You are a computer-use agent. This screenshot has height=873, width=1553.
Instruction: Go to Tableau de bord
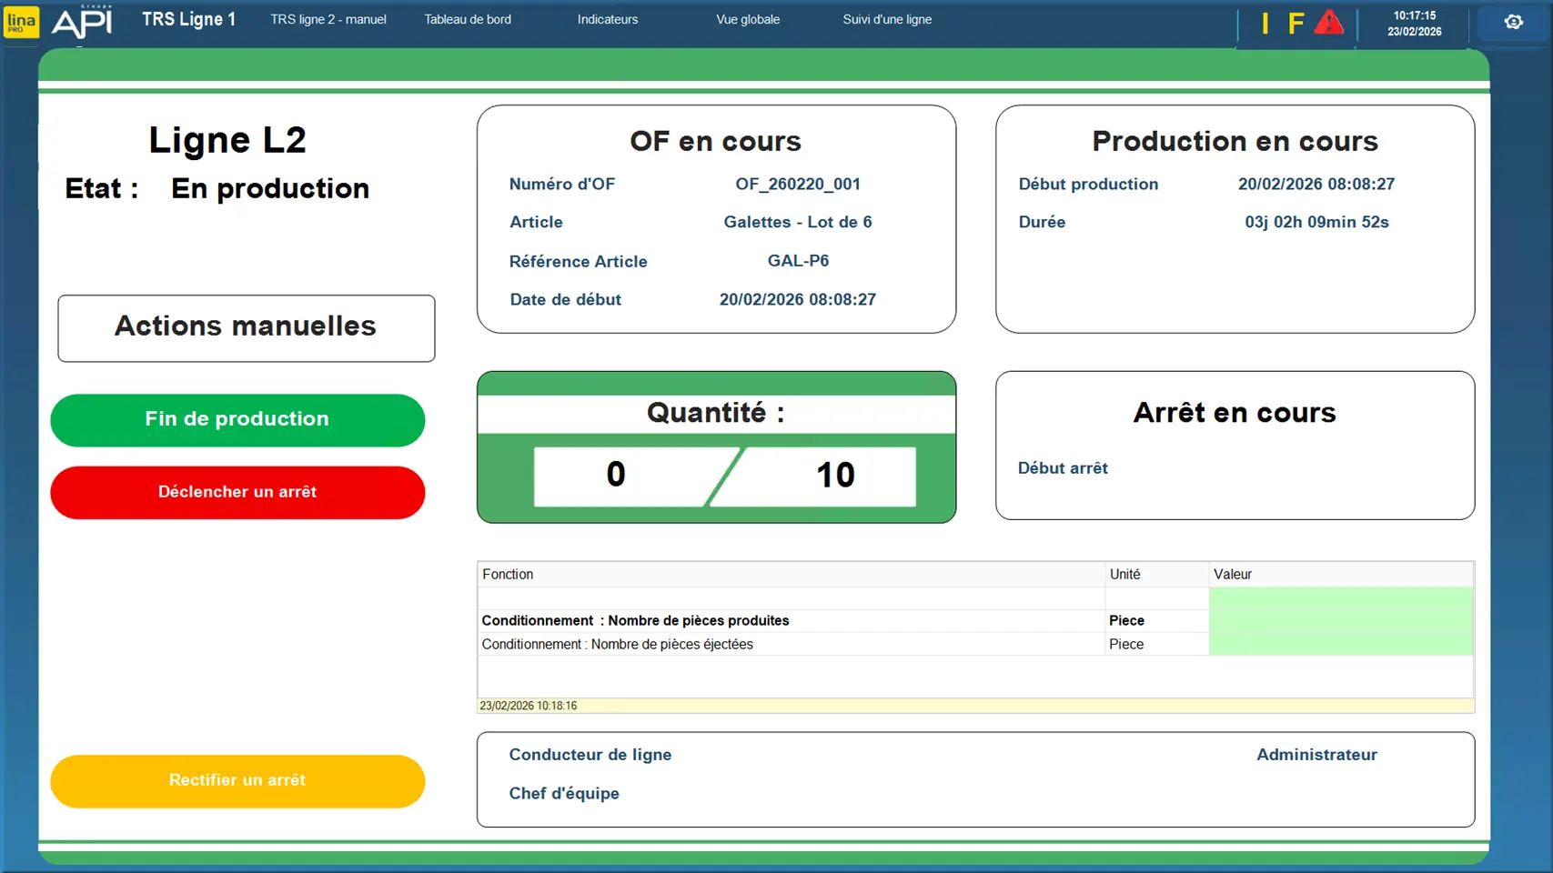pos(468,19)
